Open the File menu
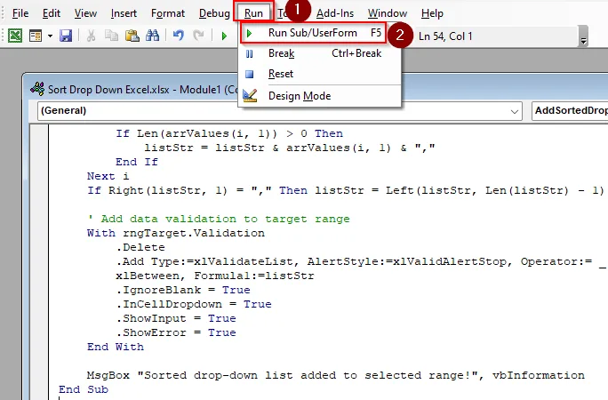 click(20, 13)
